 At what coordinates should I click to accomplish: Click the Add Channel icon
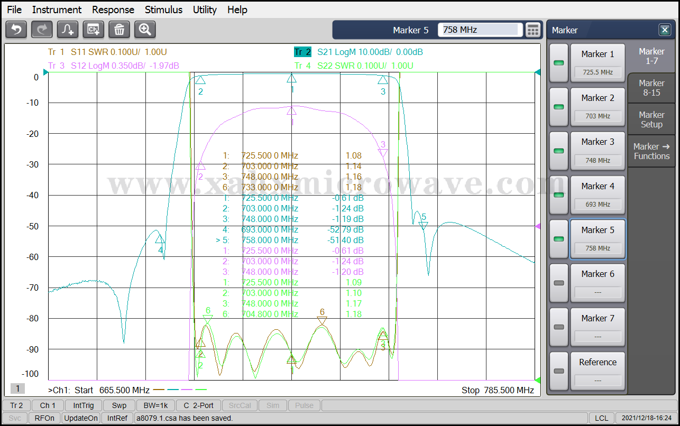point(94,30)
